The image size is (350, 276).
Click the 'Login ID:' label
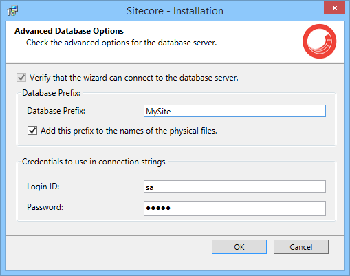43,187
